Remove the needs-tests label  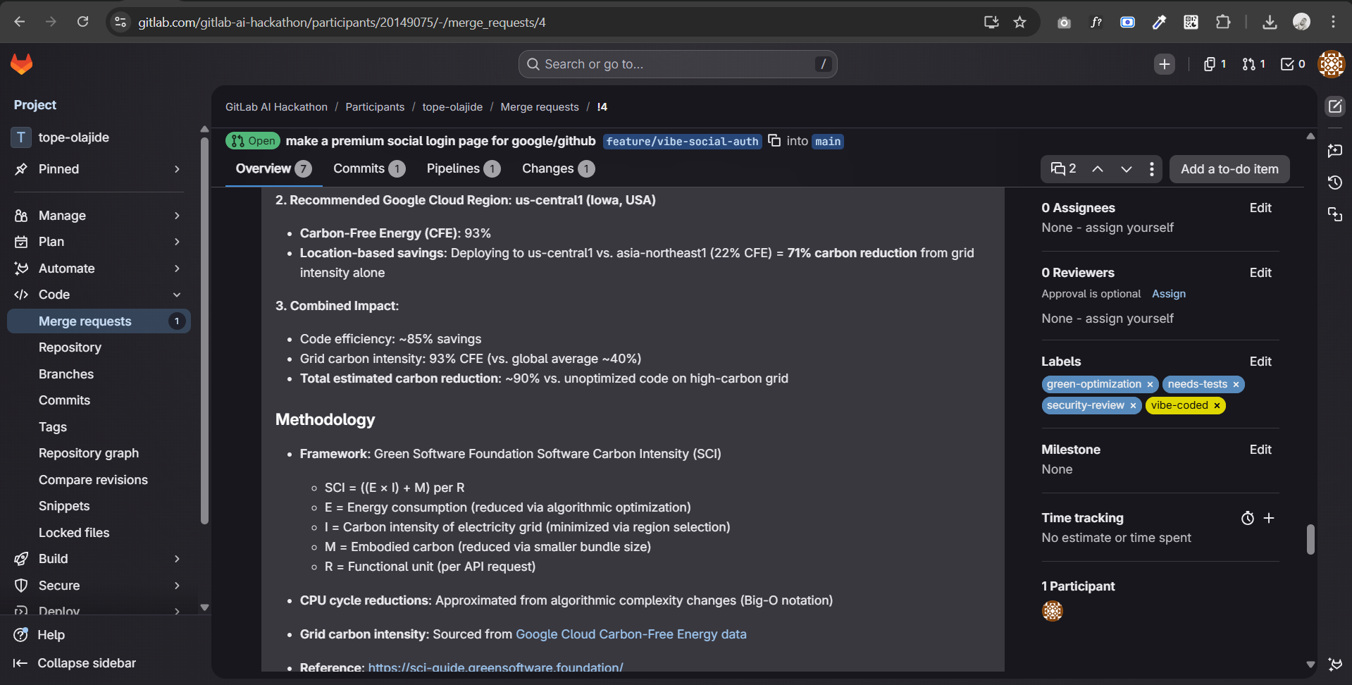pos(1236,384)
